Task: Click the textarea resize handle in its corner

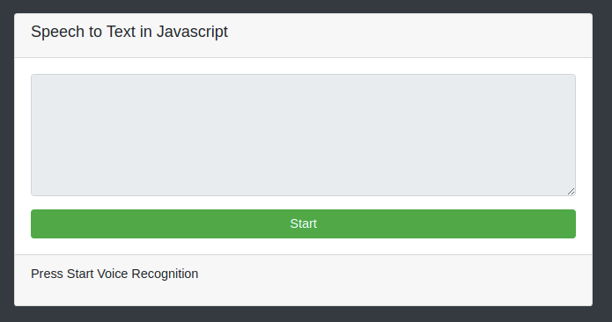Action: point(571,191)
